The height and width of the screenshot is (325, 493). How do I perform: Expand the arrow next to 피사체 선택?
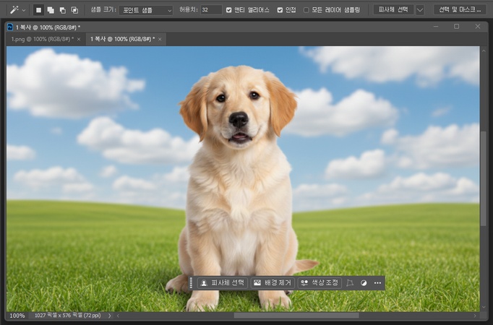tap(420, 10)
